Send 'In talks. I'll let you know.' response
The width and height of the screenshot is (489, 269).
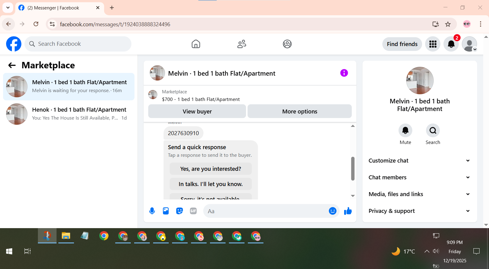click(211, 184)
